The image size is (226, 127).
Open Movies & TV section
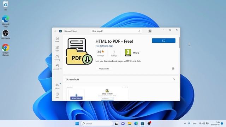pos(57,67)
